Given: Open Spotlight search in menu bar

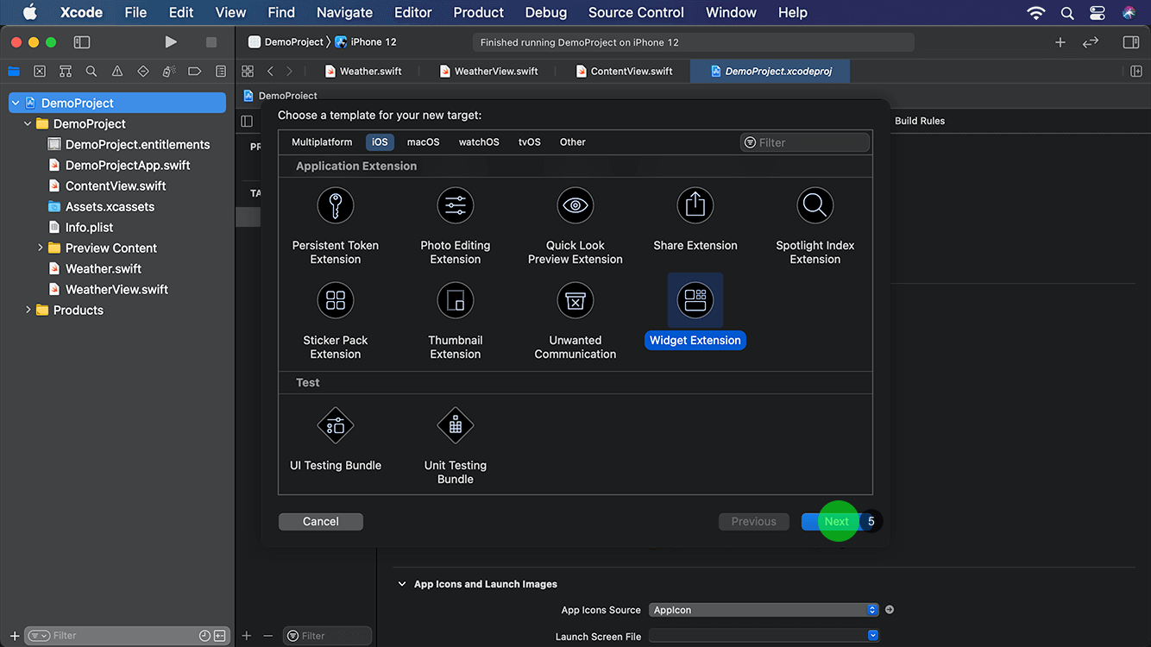Looking at the screenshot, I should click(x=1067, y=12).
